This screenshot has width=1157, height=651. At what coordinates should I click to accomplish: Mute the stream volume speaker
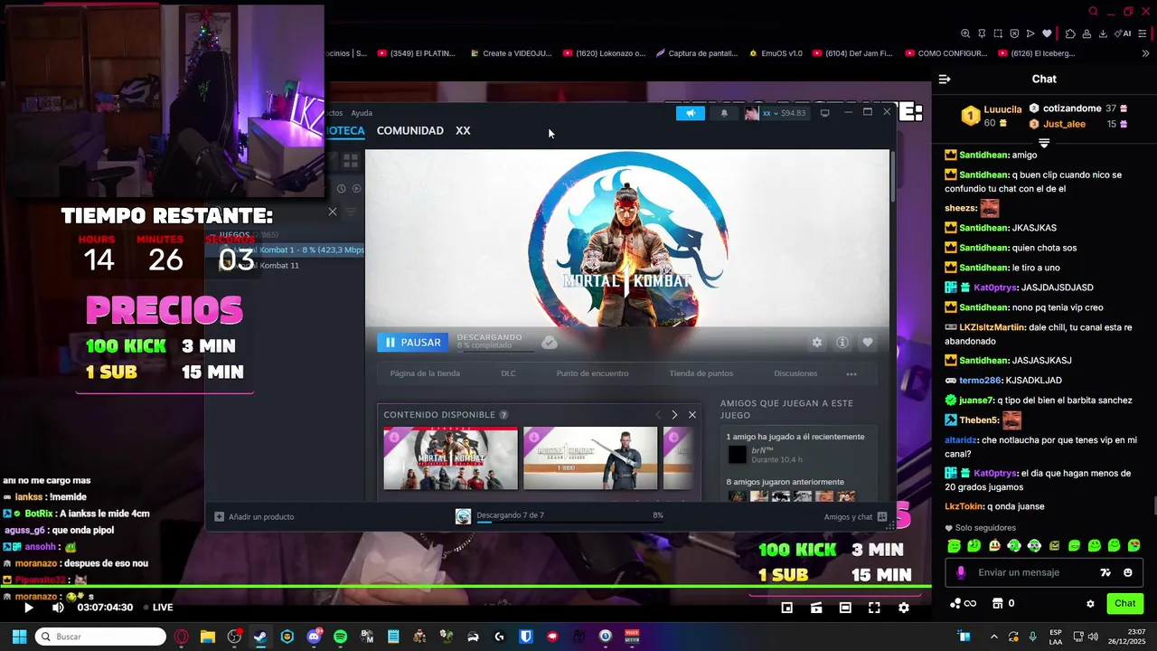58,608
